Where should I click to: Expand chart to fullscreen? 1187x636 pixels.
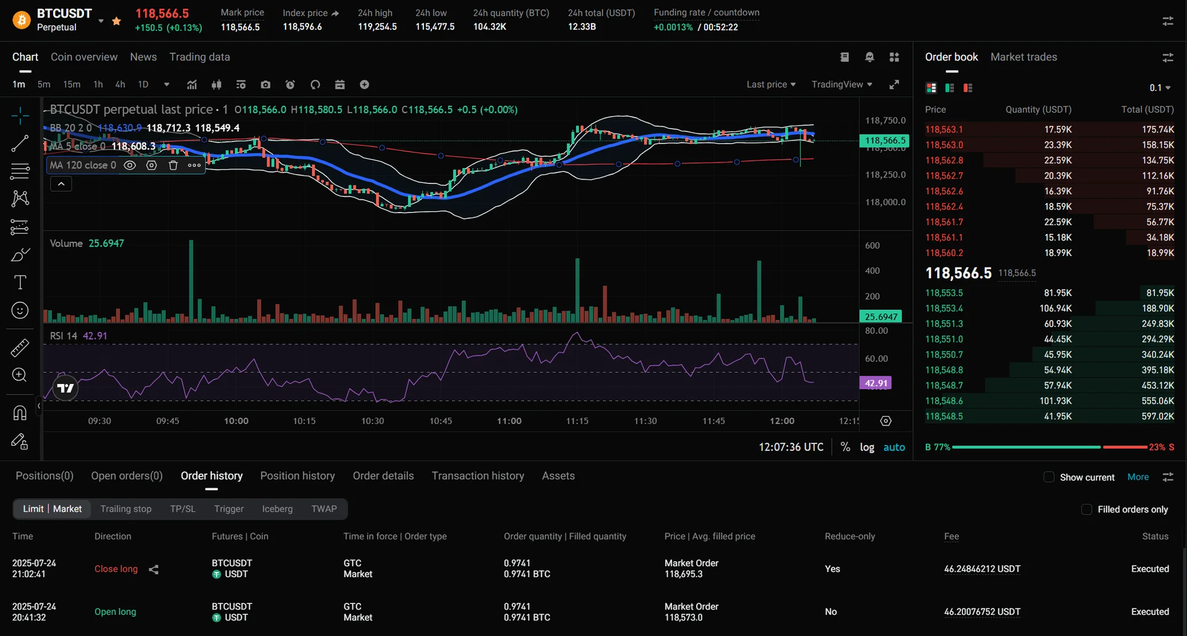pos(894,85)
